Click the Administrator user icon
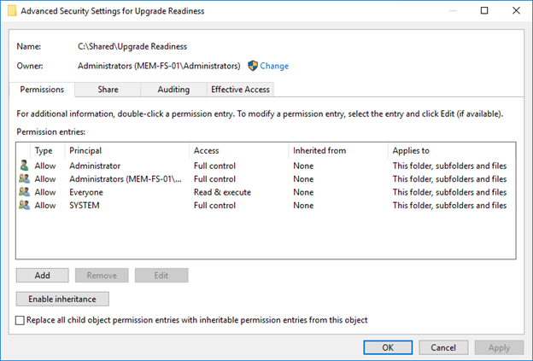Screen dimensions: 533x361 coord(23,166)
